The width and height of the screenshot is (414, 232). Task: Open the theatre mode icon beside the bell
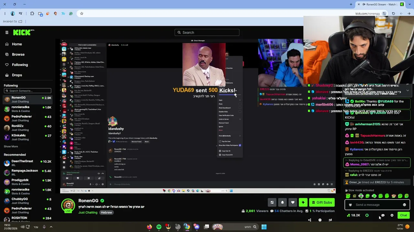[272, 202]
